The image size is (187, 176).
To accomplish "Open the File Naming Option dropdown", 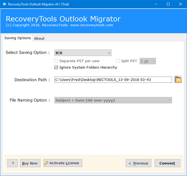I will [113, 100].
